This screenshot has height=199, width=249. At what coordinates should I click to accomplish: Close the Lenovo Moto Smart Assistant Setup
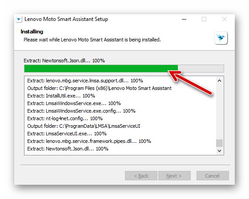tap(225, 20)
